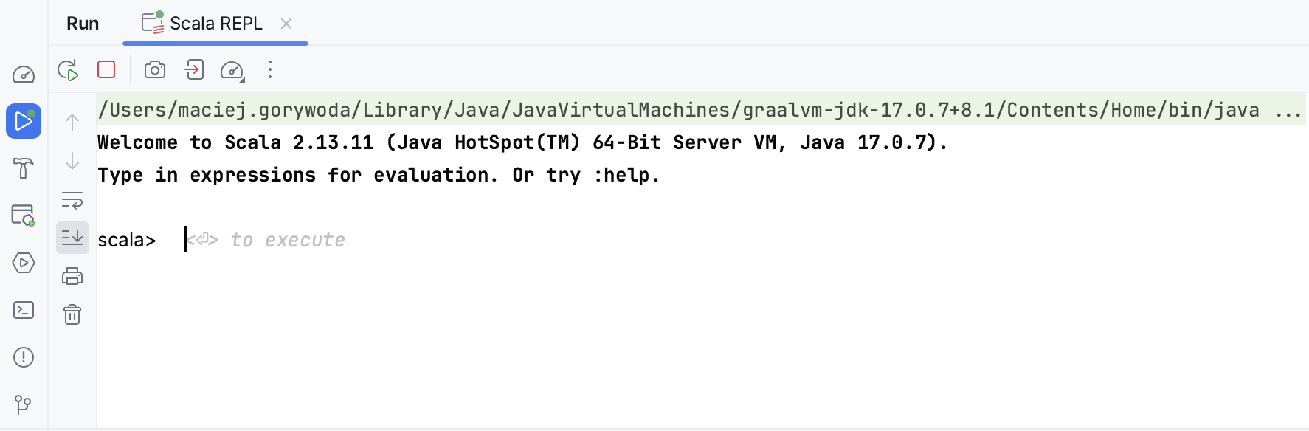Screen dimensions: 1309x431
Task: Open the Problems tool window
Action: (x=23, y=356)
